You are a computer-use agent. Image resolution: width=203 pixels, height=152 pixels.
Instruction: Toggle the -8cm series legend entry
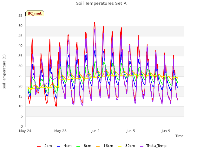(x=84, y=146)
